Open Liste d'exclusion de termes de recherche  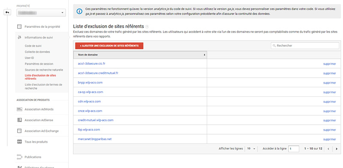pos(43,87)
